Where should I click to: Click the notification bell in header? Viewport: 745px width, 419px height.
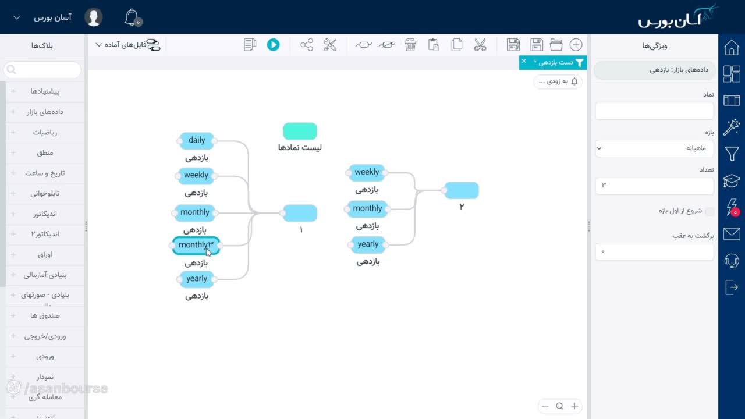[133, 17]
